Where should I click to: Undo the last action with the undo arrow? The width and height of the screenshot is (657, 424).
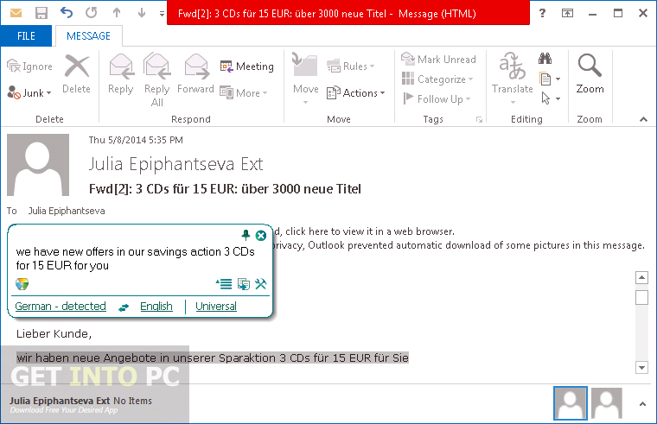67,13
